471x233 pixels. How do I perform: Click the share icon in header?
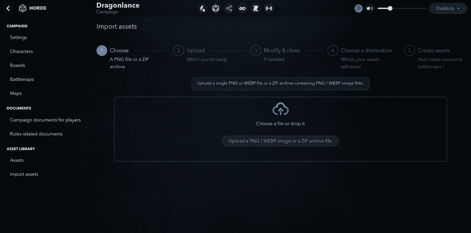pyautogui.click(x=229, y=8)
